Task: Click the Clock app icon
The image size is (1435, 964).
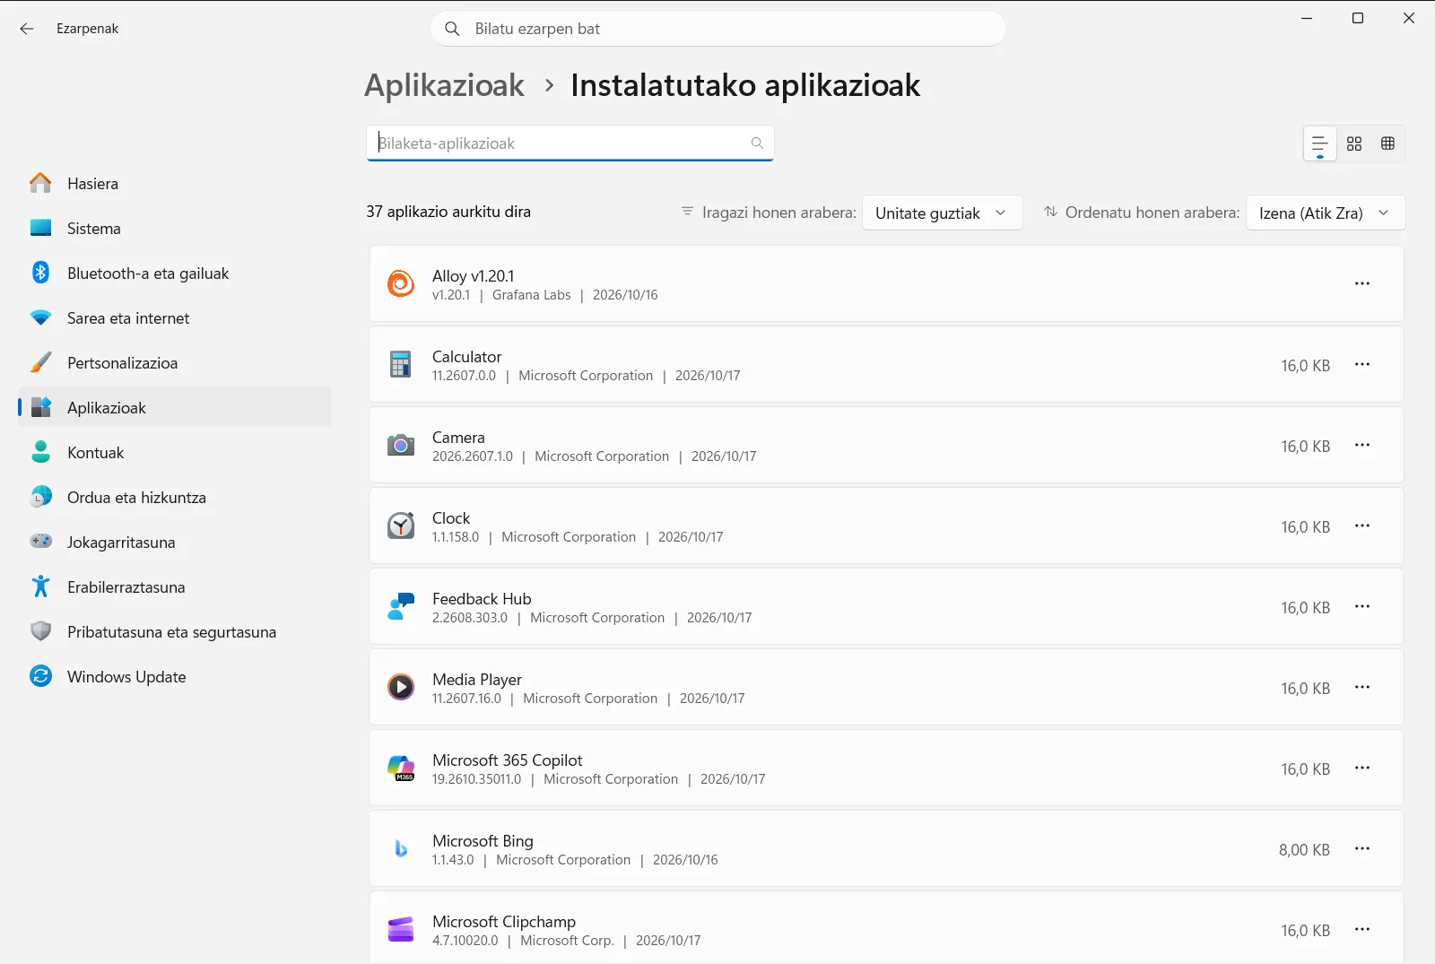Action: (x=401, y=525)
